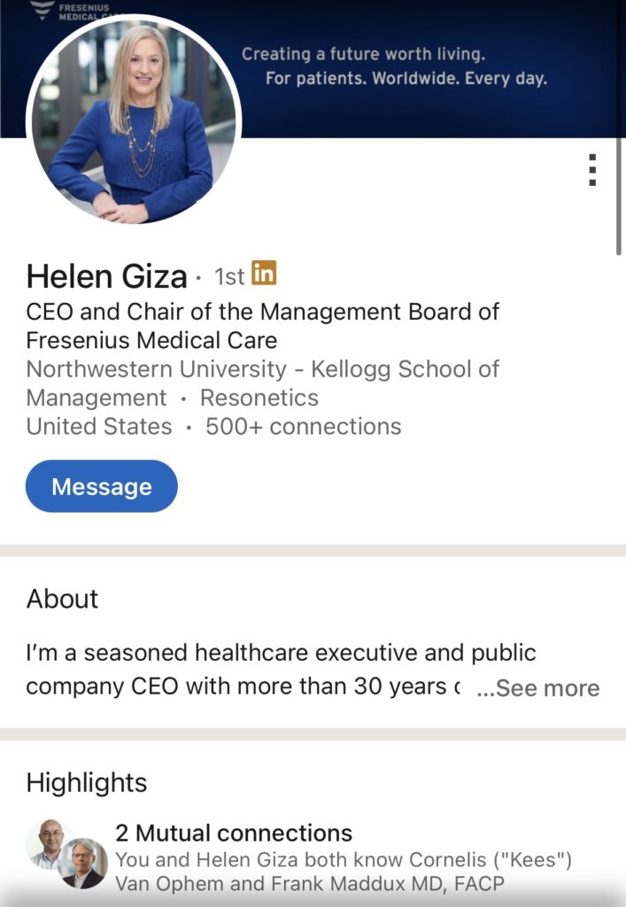This screenshot has width=626, height=907.
Task: Click the Resonetics company link
Action: click(259, 398)
